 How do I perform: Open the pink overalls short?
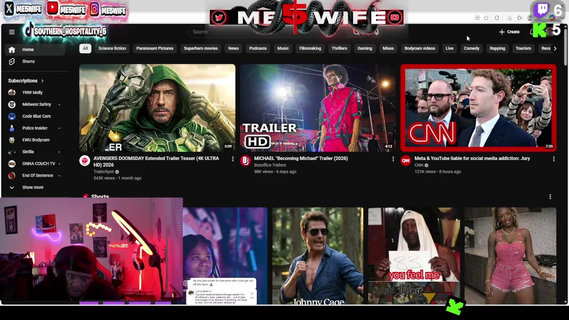click(x=510, y=256)
